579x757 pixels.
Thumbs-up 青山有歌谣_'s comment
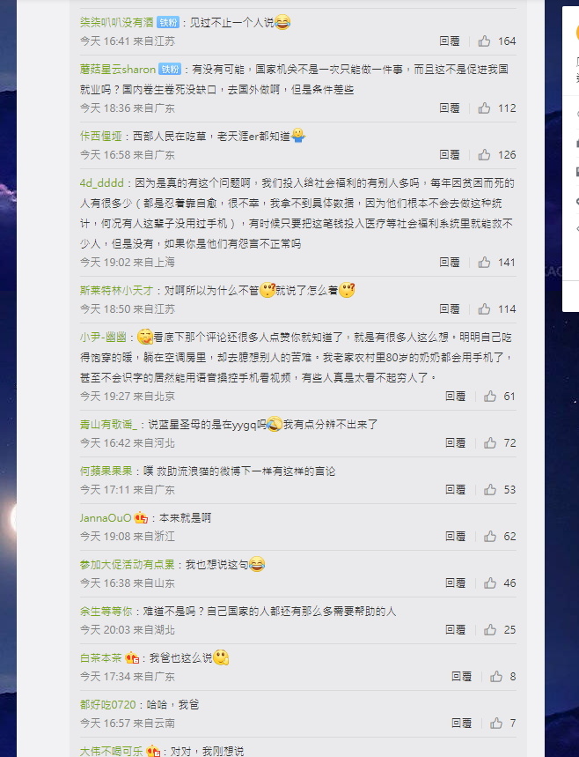pyautogui.click(x=490, y=443)
